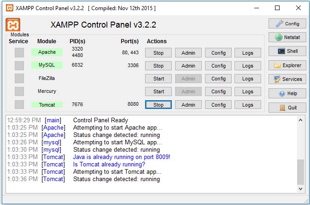The width and height of the screenshot is (310, 205).
Task: View Apache Logs
Action: (248, 53)
